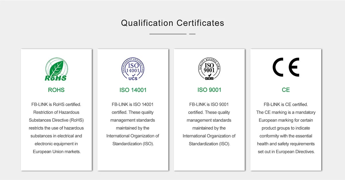Click the black CE mark logo

pos(286,67)
